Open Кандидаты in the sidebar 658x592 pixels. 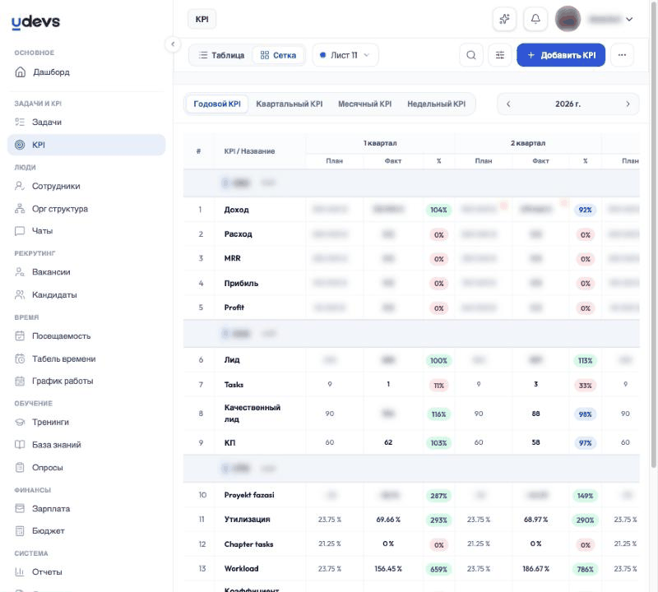click(86, 294)
